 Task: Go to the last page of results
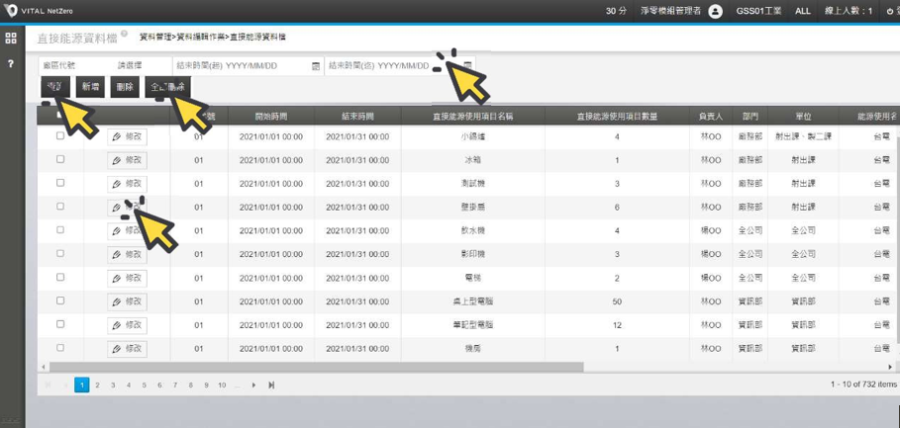(x=271, y=385)
